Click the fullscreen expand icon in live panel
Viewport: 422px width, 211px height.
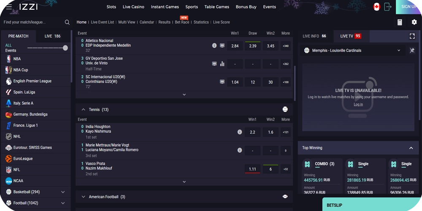[412, 36]
